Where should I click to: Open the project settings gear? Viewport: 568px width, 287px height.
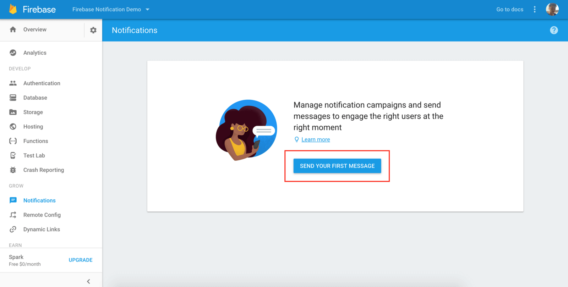coord(93,30)
